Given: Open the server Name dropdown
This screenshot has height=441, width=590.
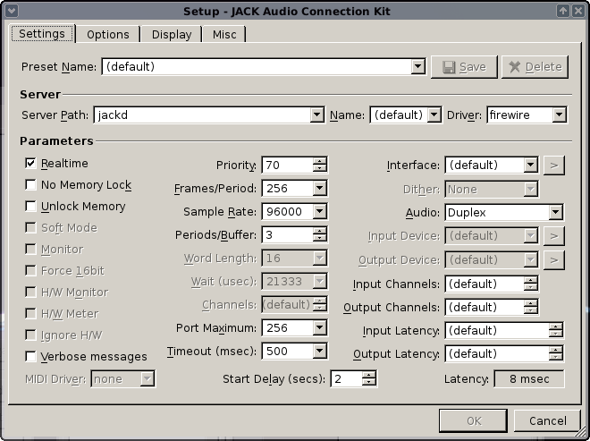Looking at the screenshot, I should click(434, 114).
